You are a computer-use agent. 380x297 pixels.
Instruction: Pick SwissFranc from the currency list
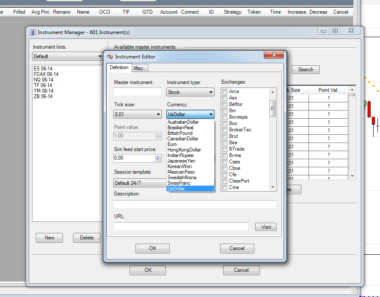click(x=191, y=183)
